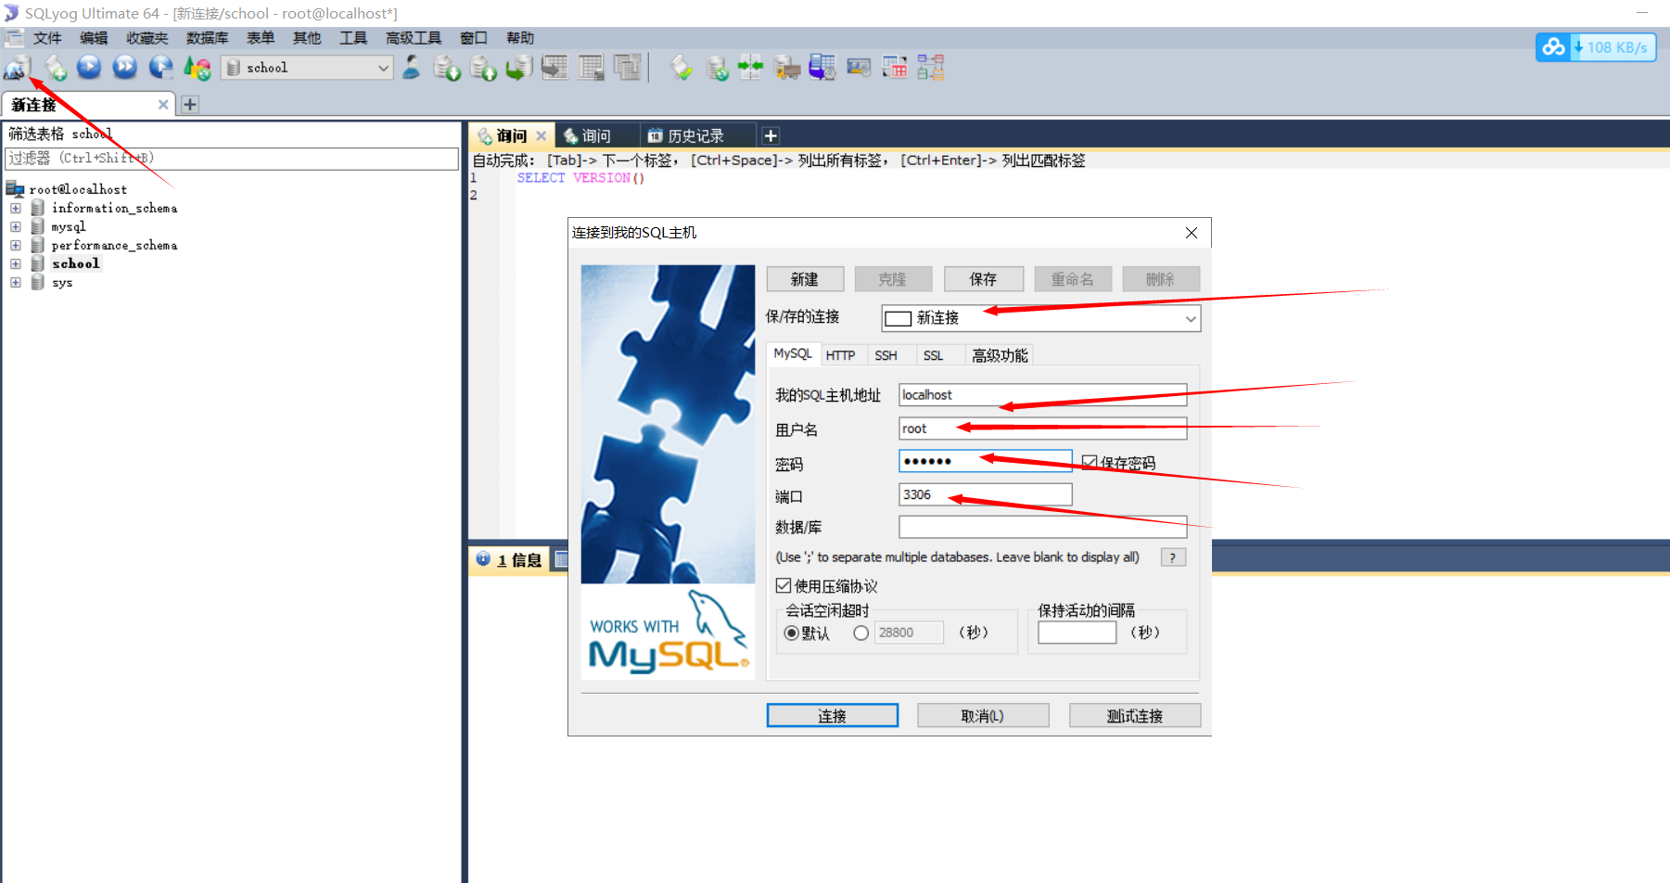Expand the sys database node
This screenshot has width=1670, height=883.
click(x=16, y=283)
